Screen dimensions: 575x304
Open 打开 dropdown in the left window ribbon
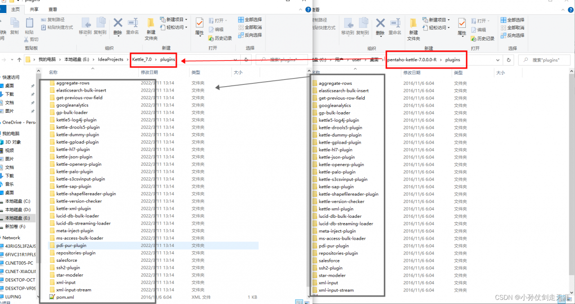pos(218,20)
